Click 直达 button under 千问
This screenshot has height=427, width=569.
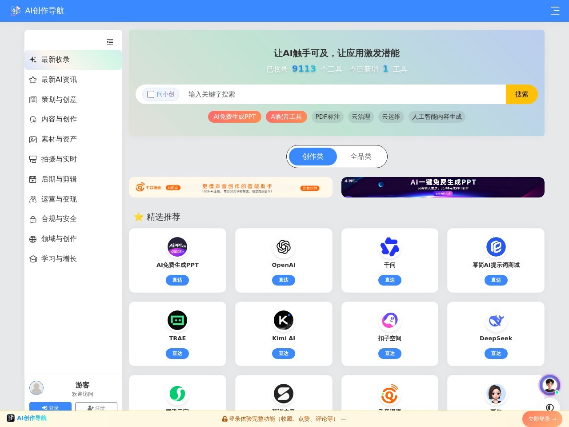(390, 280)
